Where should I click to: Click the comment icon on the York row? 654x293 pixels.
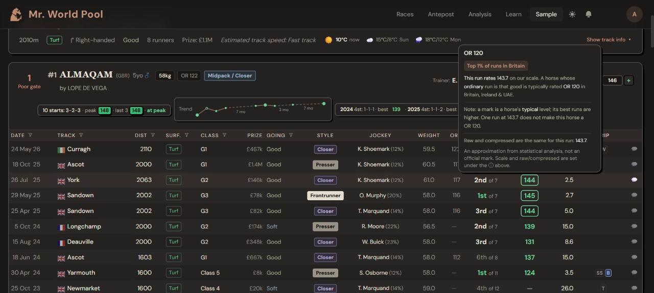[634, 180]
